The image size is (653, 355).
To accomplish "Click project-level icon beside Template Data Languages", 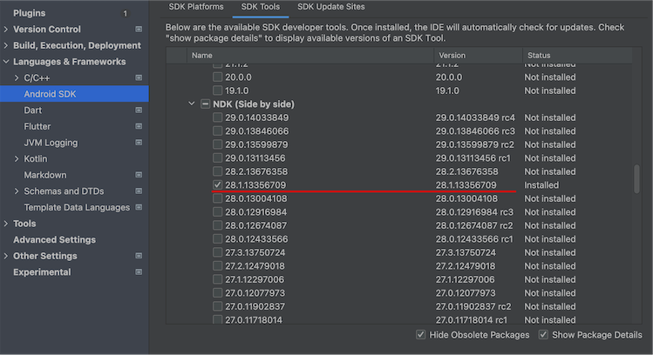I will 139,207.
